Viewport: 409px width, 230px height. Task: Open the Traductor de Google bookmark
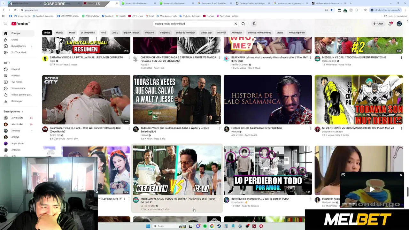tap(191, 16)
